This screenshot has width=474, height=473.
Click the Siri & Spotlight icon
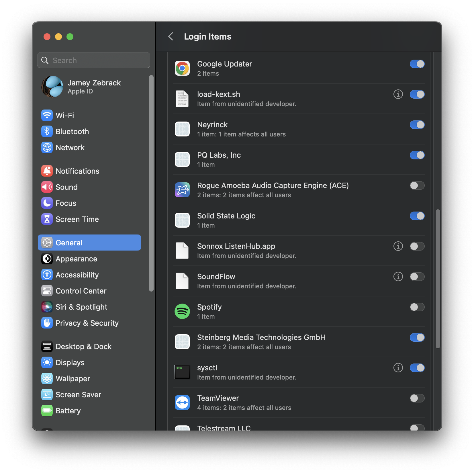[47, 307]
